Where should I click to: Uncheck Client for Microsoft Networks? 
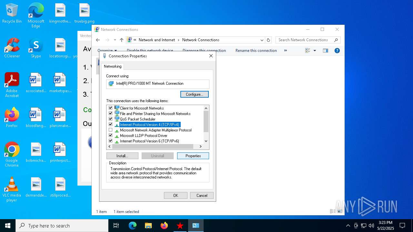(x=111, y=108)
